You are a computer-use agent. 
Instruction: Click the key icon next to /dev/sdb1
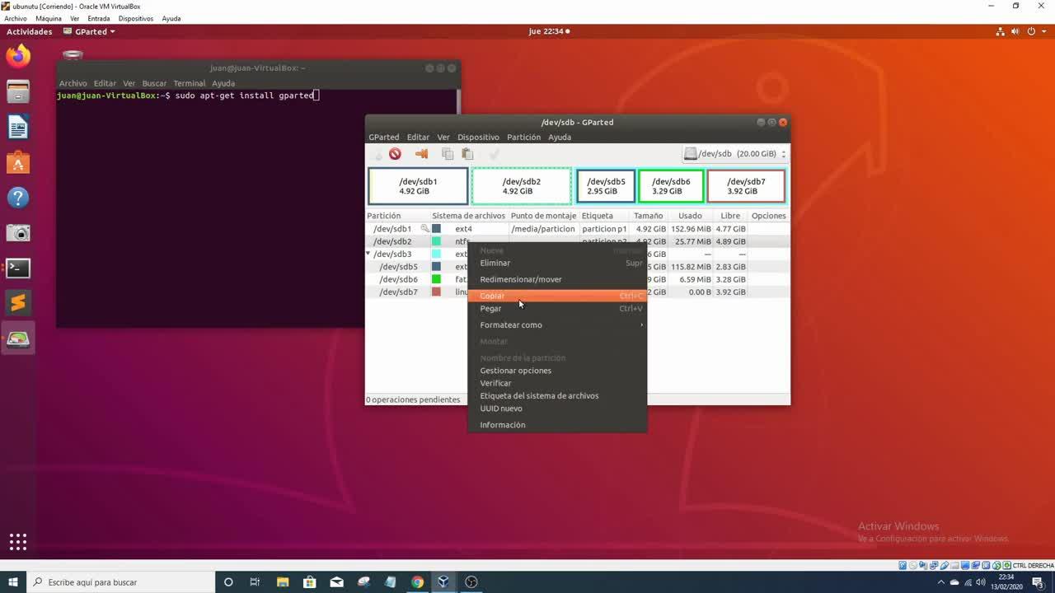pyautogui.click(x=425, y=229)
